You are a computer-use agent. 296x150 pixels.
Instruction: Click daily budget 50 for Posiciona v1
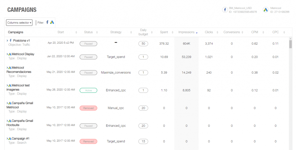[x=143, y=44]
